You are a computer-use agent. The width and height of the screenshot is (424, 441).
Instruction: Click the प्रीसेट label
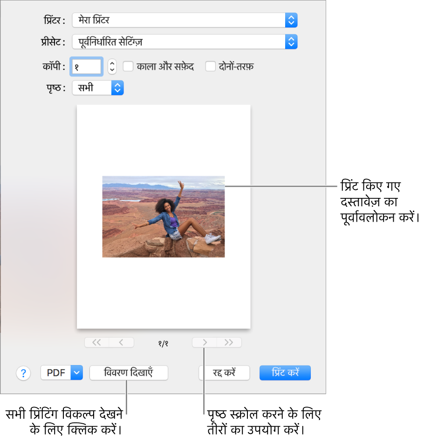tap(53, 42)
